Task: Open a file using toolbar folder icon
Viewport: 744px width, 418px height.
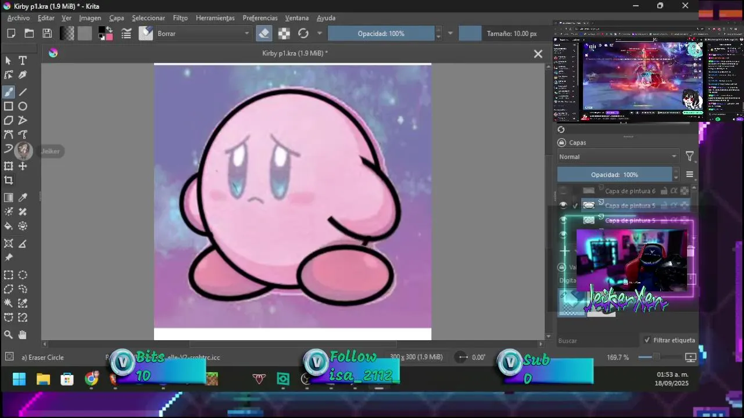Action: coord(29,34)
